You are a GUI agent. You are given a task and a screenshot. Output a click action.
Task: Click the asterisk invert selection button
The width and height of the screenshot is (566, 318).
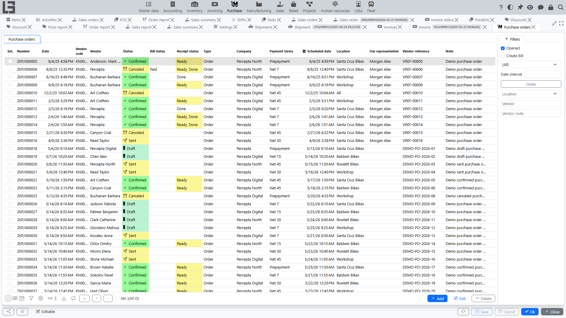(96, 299)
